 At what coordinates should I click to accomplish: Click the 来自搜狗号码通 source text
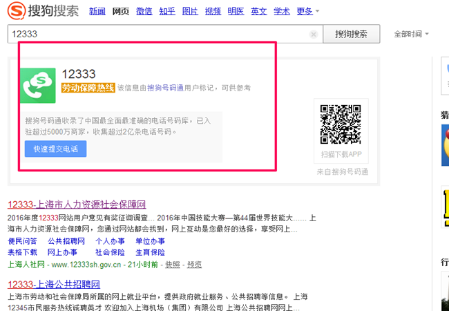(343, 172)
